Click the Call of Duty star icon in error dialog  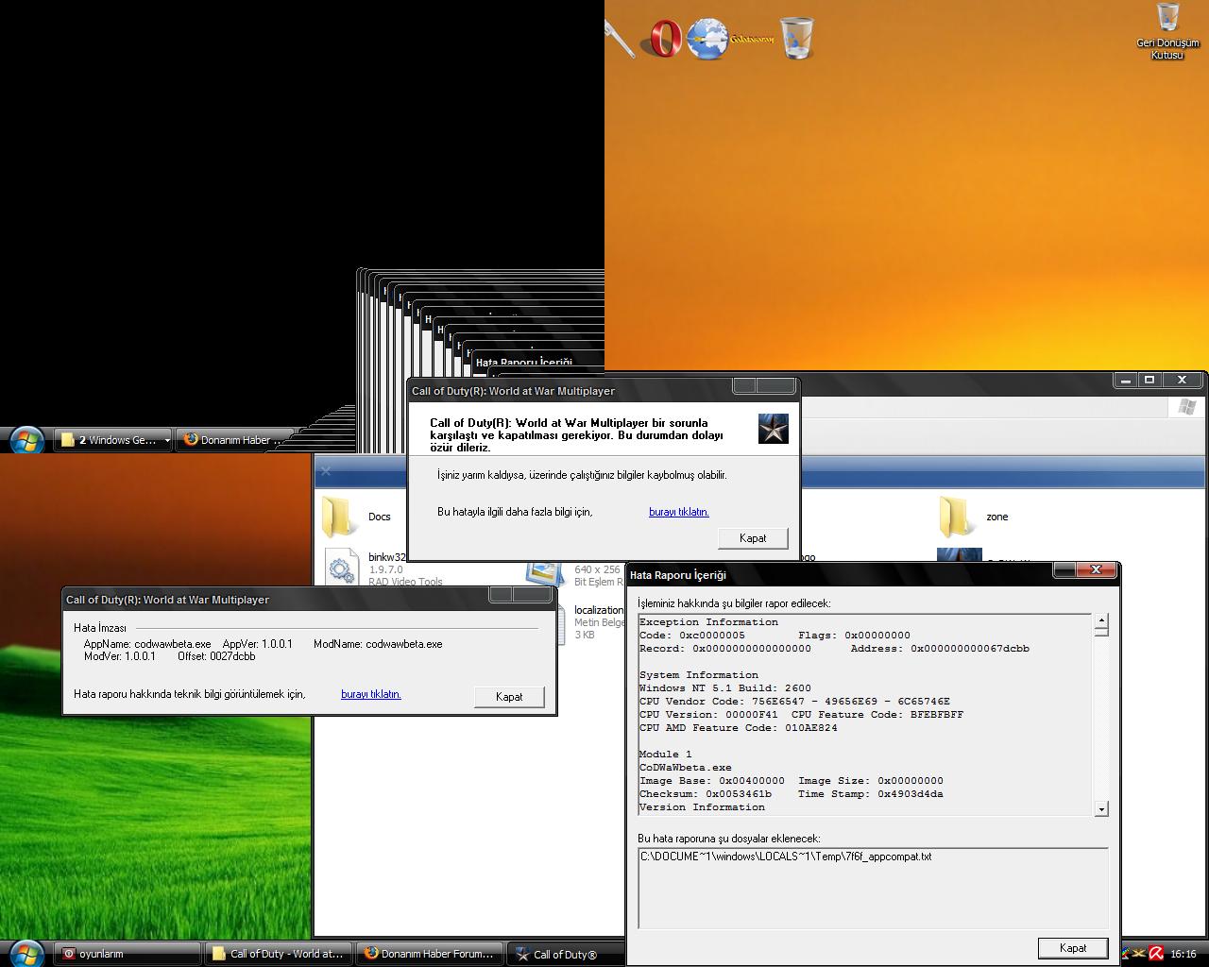coord(773,429)
